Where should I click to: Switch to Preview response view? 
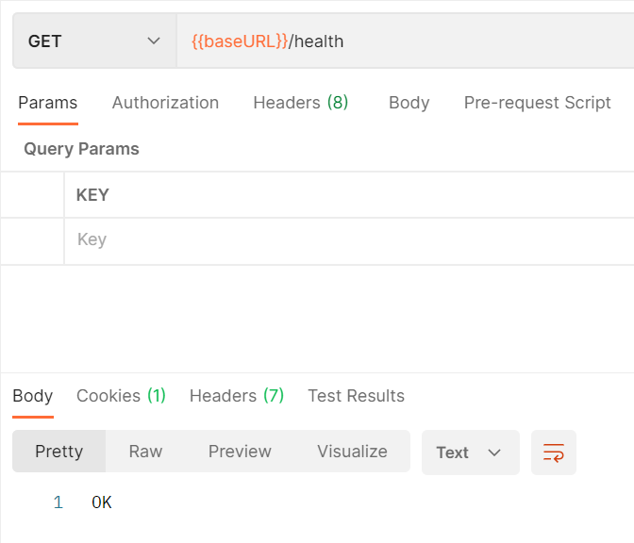pyautogui.click(x=240, y=452)
